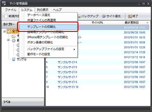Screen dimensions: 152x112
Task: Click the 新規作成 document icon
Action: click(6, 16)
